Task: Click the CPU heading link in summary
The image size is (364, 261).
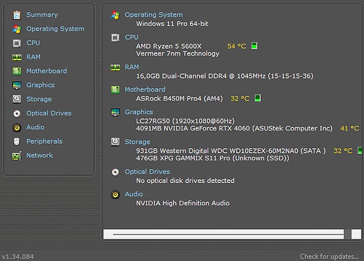Action: pos(132,37)
